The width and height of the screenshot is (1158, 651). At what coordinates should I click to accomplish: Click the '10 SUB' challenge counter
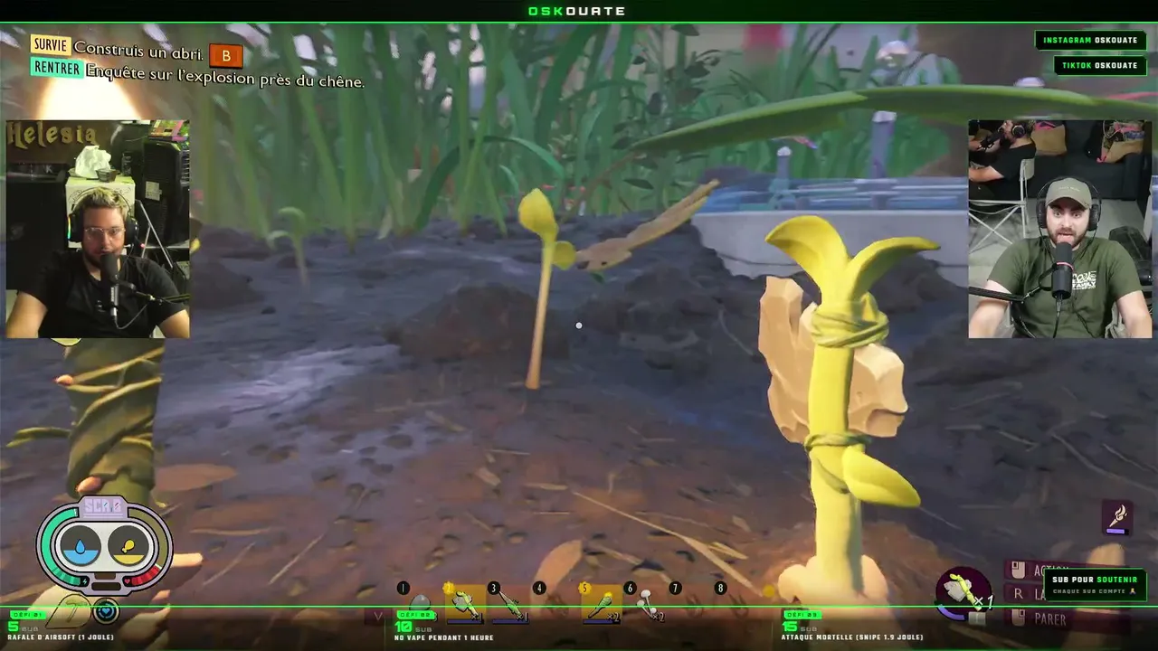coord(412,626)
